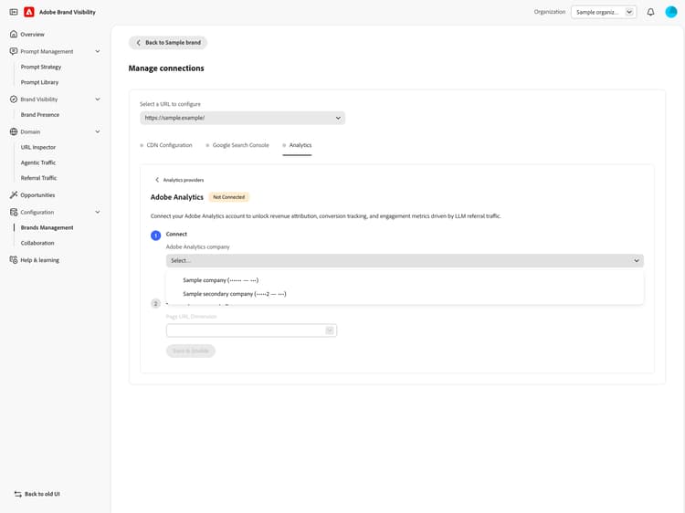Viewport: 685px width, 513px height.
Task: Open Agentic Traffic page
Action: [38, 162]
